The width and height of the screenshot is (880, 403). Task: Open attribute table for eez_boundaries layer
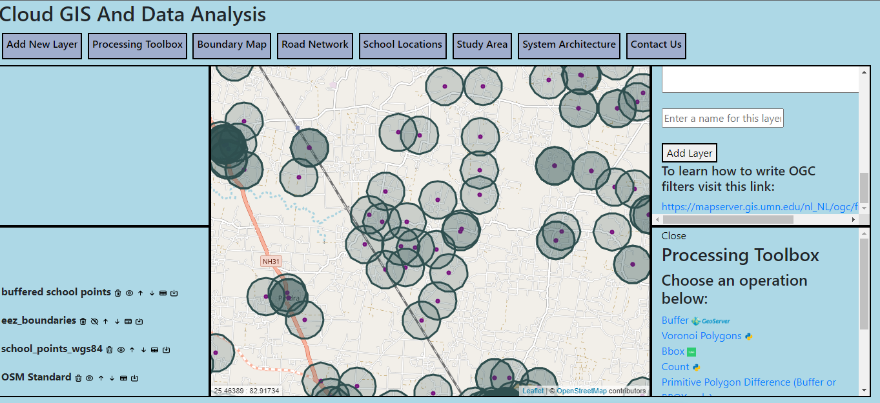click(128, 321)
